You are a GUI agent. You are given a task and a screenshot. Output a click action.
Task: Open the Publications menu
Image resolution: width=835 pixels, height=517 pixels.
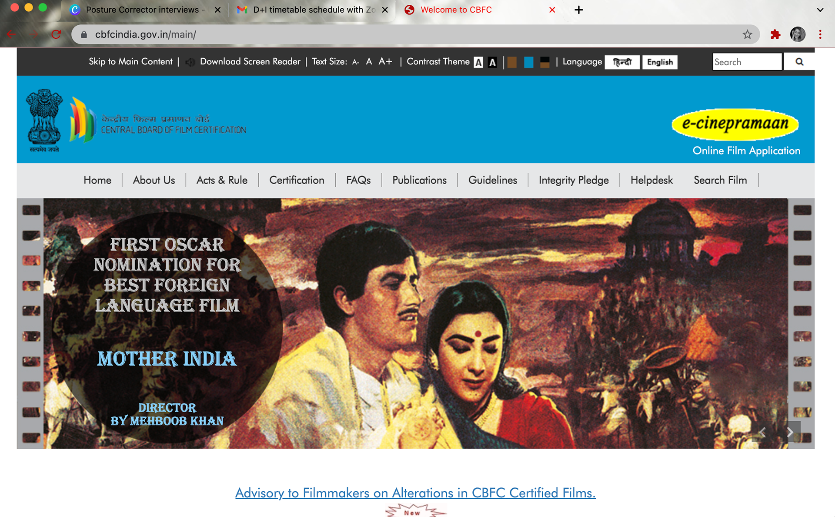tap(419, 180)
